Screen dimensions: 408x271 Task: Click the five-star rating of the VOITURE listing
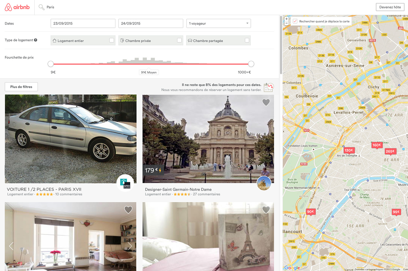click(44, 194)
